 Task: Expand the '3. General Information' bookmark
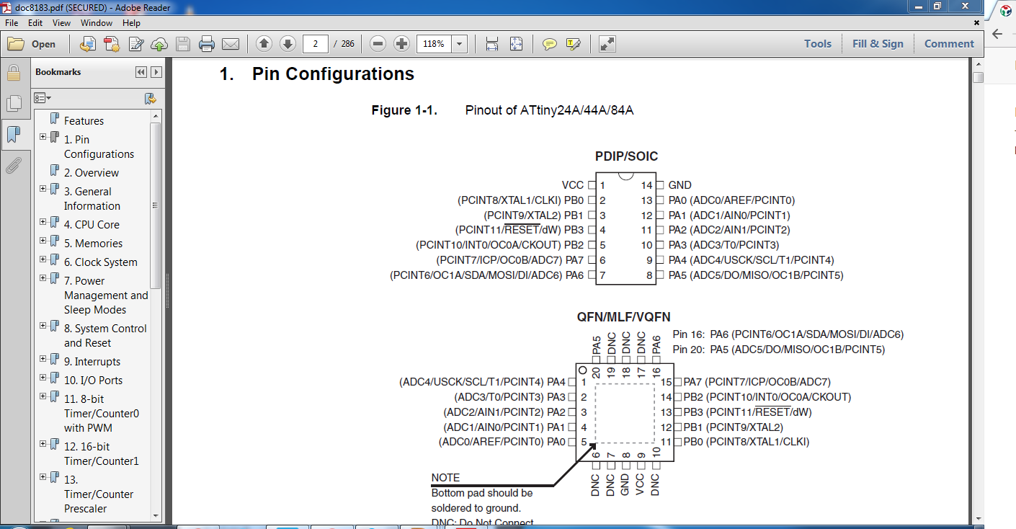pyautogui.click(x=43, y=189)
